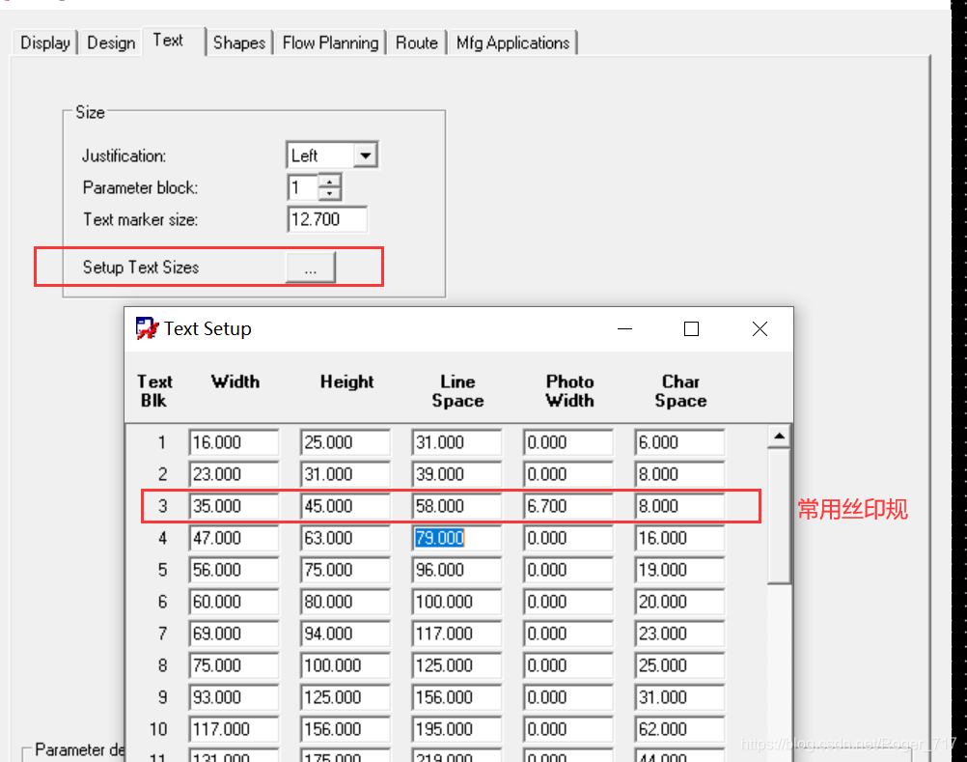Switch to the Display tab

pyautogui.click(x=44, y=42)
